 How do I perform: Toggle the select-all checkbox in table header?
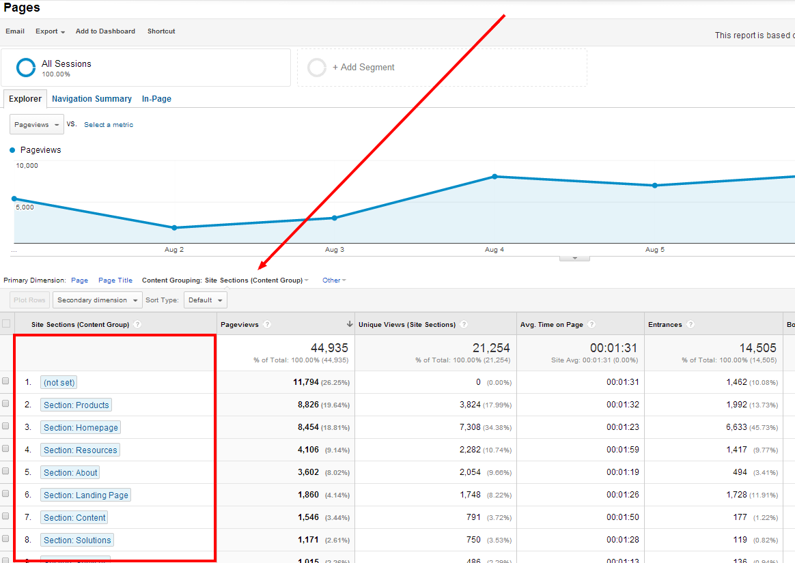6,324
